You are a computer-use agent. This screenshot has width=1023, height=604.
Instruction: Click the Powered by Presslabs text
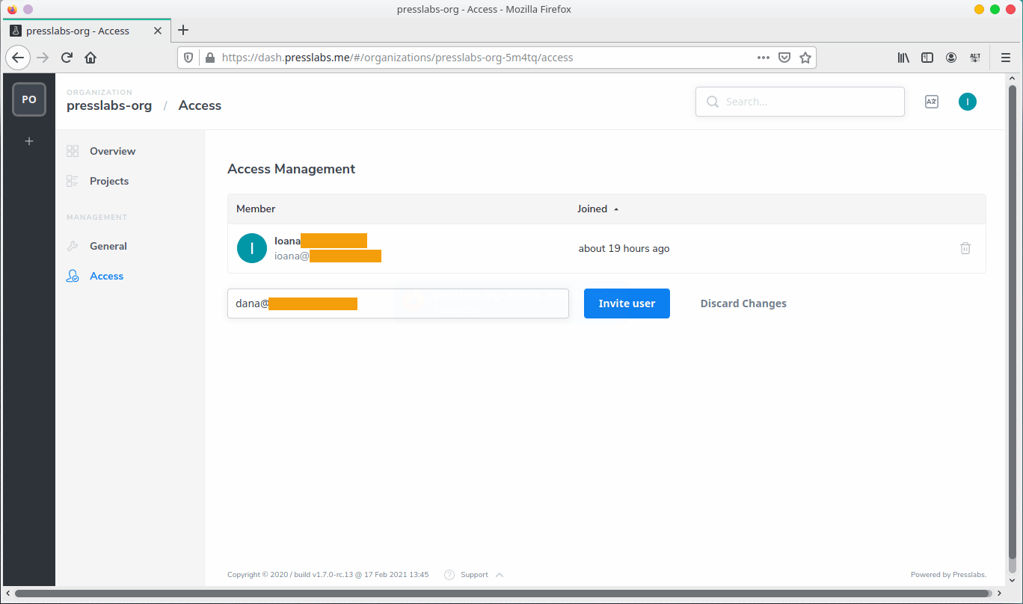(948, 575)
